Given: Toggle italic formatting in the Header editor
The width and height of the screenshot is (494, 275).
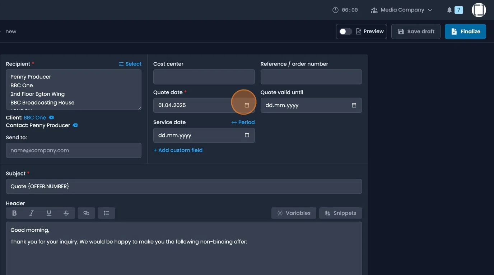Looking at the screenshot, I should 32,213.
